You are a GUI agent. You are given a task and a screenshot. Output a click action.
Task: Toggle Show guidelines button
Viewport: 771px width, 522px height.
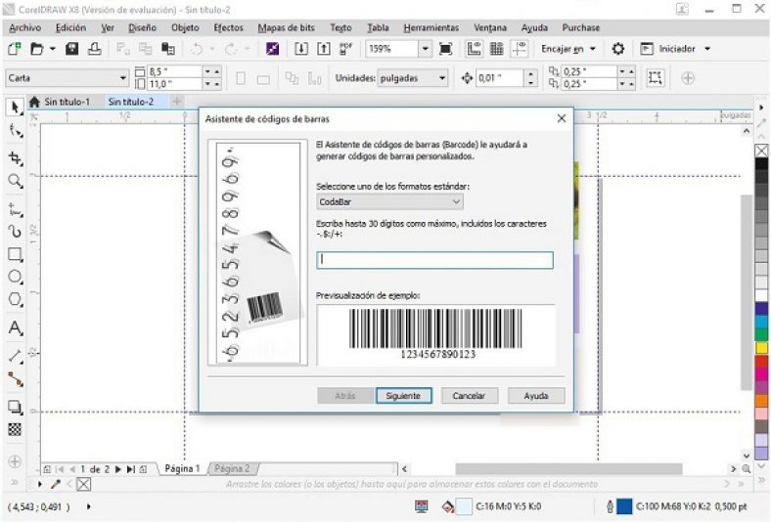click(x=520, y=49)
